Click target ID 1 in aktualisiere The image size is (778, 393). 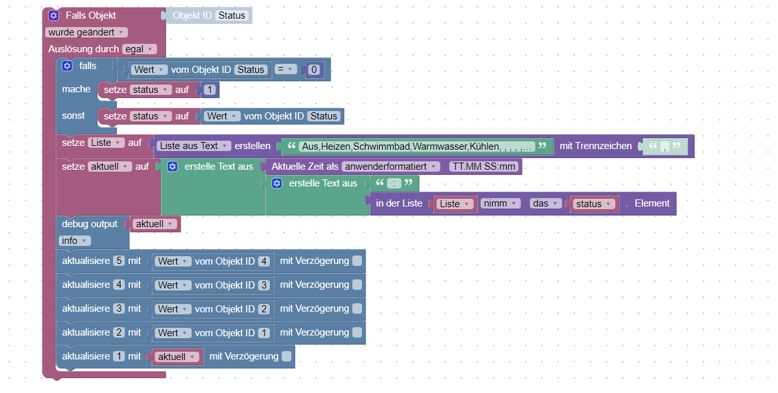119,356
